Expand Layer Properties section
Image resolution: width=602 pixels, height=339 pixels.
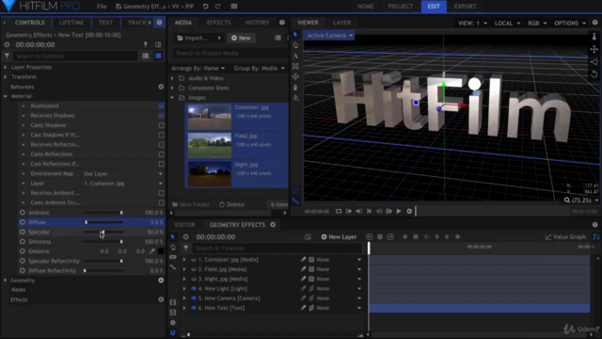click(6, 67)
